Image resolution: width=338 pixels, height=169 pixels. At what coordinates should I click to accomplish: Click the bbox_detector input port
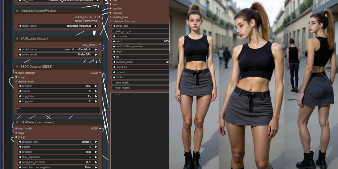tap(16, 73)
